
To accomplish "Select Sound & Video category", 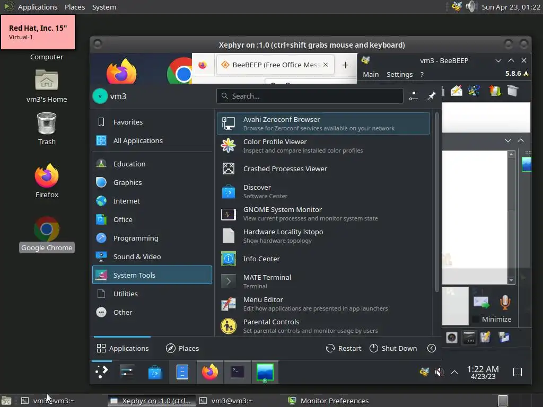I will point(152,256).
